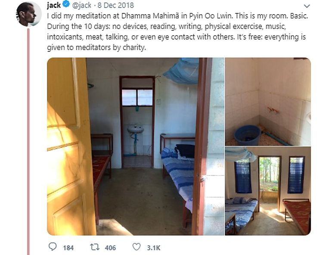
Task: Click the retweet arrows icon
Action: (x=95, y=247)
